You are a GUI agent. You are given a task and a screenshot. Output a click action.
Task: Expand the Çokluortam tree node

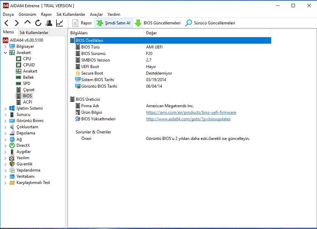pyautogui.click(x=6, y=127)
